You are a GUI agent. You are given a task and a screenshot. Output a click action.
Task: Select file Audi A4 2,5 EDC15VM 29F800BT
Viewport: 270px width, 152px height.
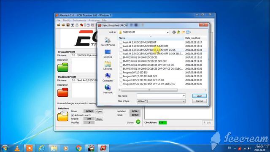tap(140, 42)
